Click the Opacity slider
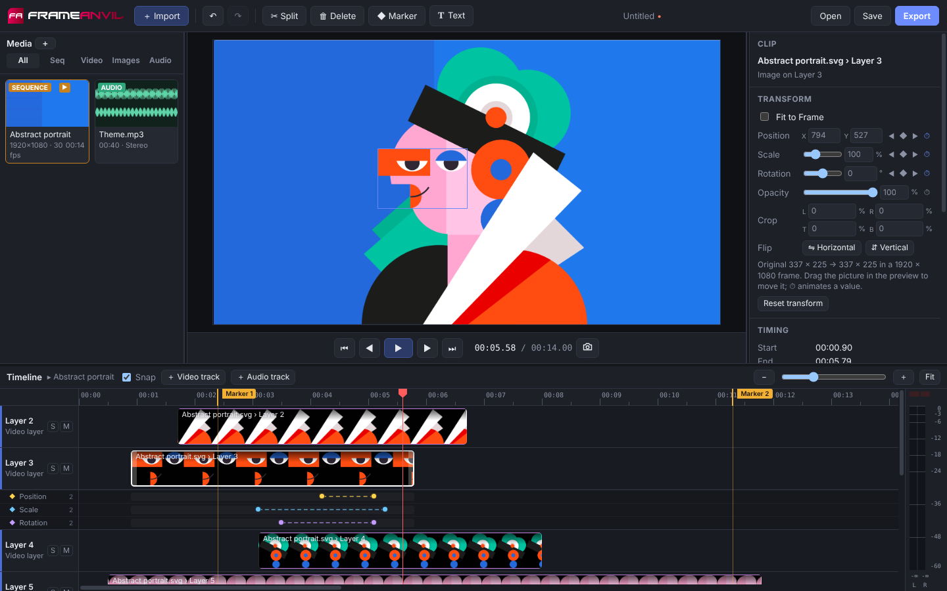This screenshot has width=947, height=591. point(840,193)
